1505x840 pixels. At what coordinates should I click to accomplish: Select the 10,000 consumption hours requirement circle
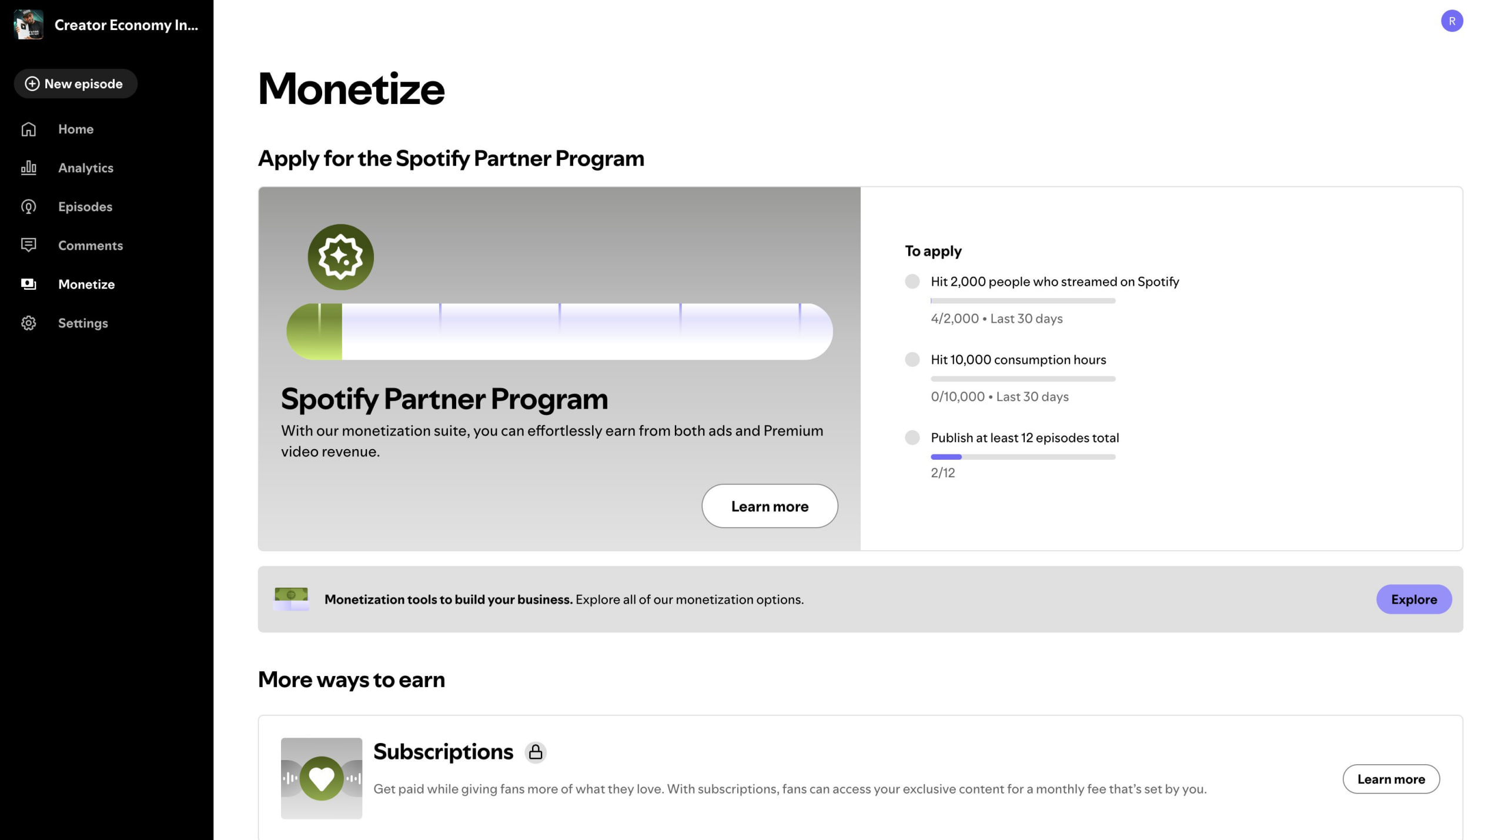point(912,360)
